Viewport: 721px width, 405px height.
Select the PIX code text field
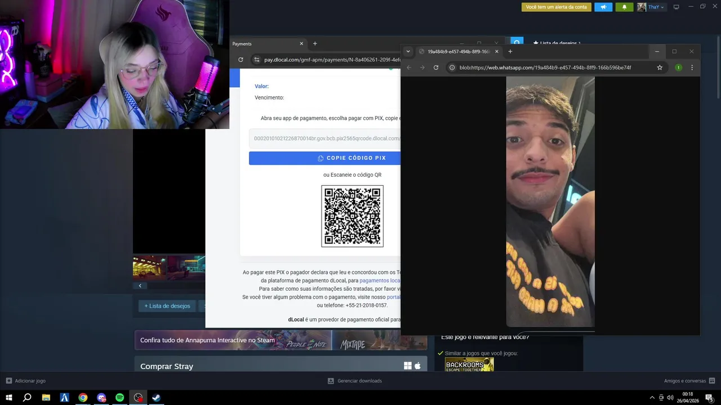point(325,138)
